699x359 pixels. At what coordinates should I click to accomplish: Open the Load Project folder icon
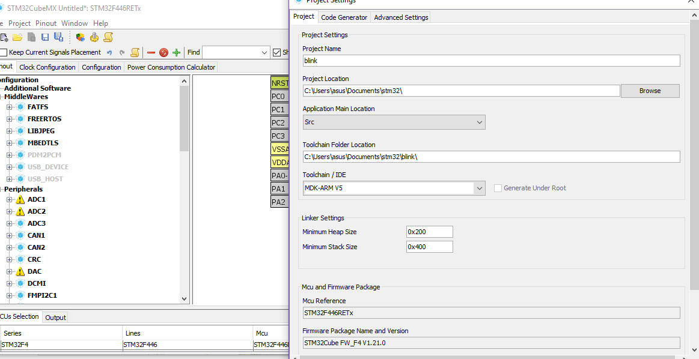17,37
